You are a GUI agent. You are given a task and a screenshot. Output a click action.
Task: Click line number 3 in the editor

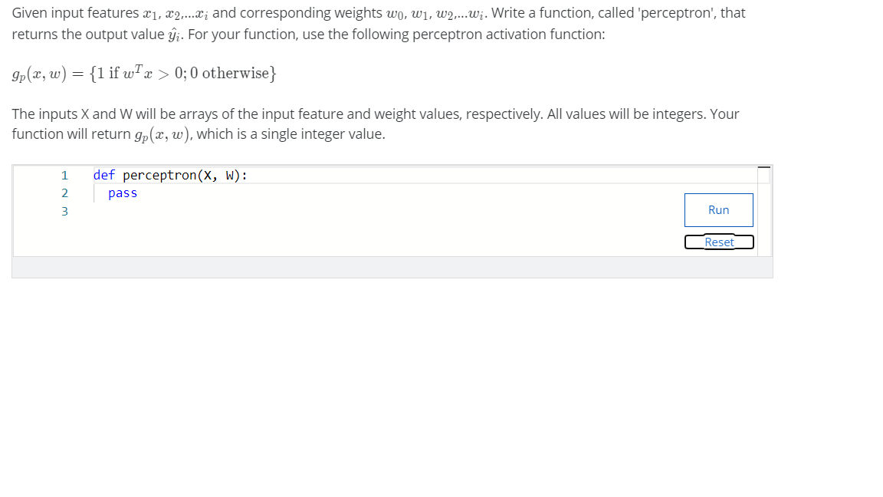(x=63, y=212)
